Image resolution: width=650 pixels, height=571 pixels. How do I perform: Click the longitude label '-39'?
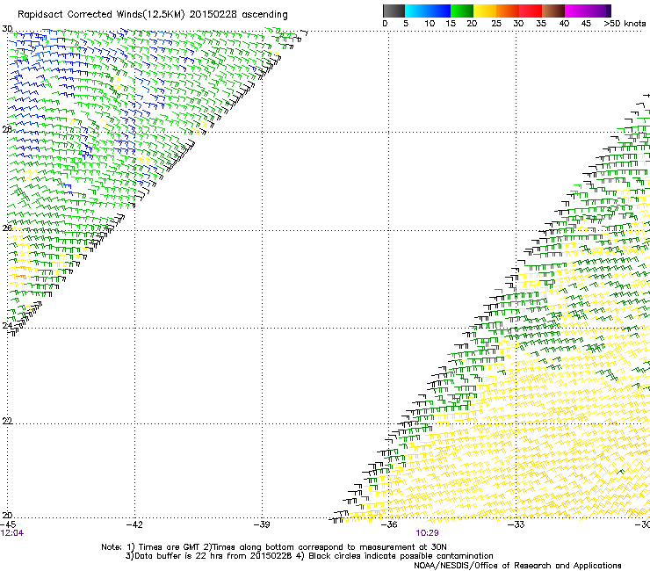coord(262,524)
